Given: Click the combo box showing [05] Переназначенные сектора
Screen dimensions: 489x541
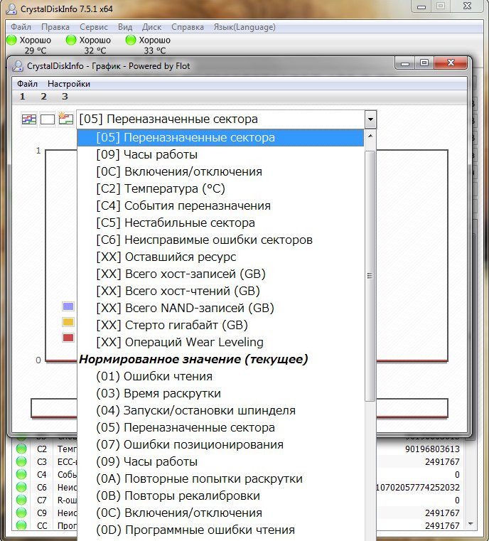Looking at the screenshot, I should pyautogui.click(x=227, y=119).
